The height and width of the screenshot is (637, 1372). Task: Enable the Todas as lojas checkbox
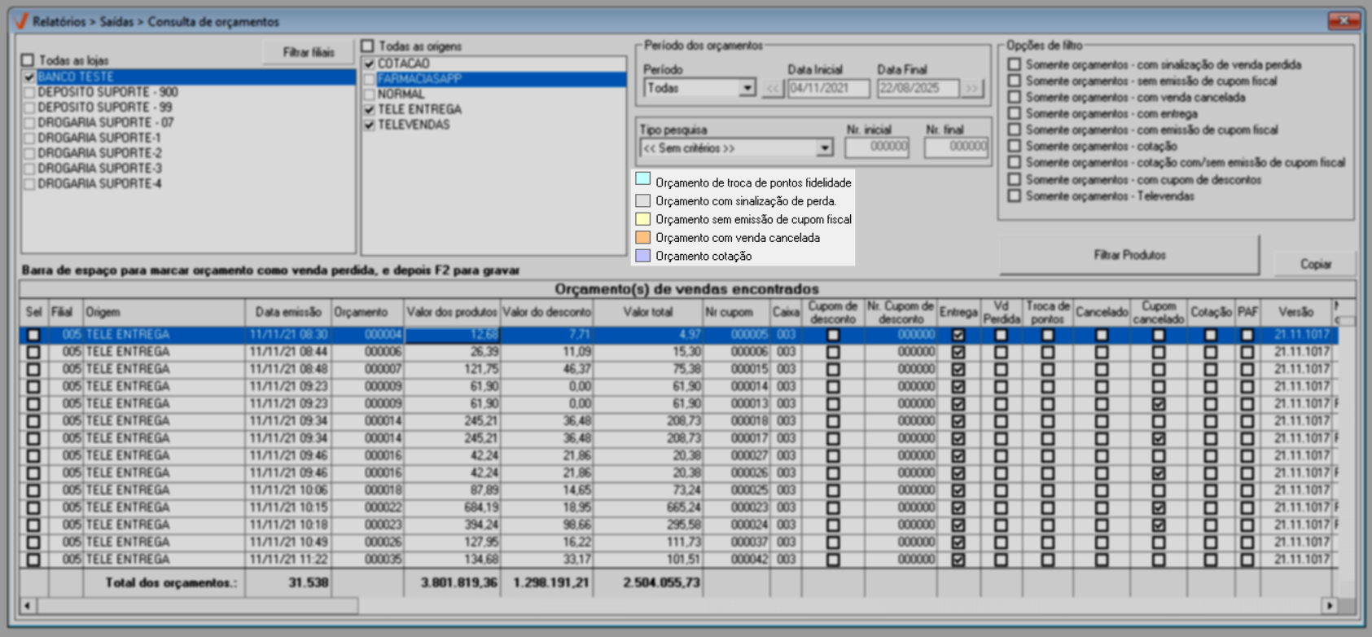(x=28, y=60)
